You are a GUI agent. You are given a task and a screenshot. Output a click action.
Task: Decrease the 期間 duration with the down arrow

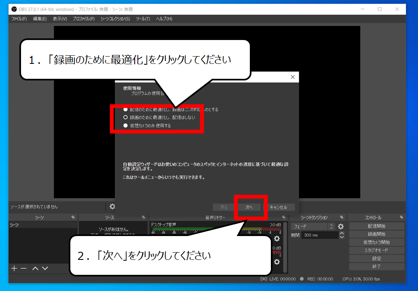click(342, 237)
